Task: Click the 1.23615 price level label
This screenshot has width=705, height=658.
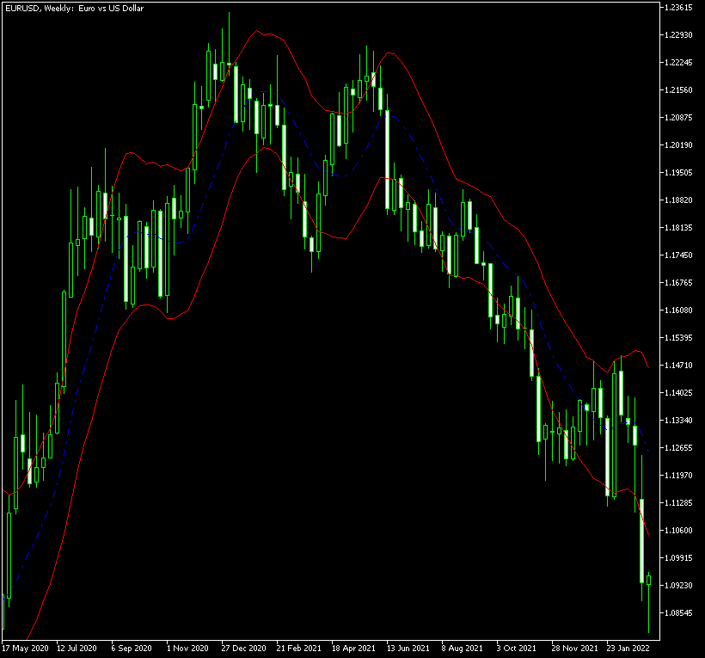Action: pos(679,8)
